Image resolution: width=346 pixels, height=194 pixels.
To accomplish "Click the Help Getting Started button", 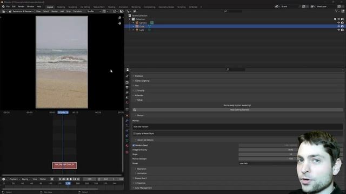I will [238, 110].
